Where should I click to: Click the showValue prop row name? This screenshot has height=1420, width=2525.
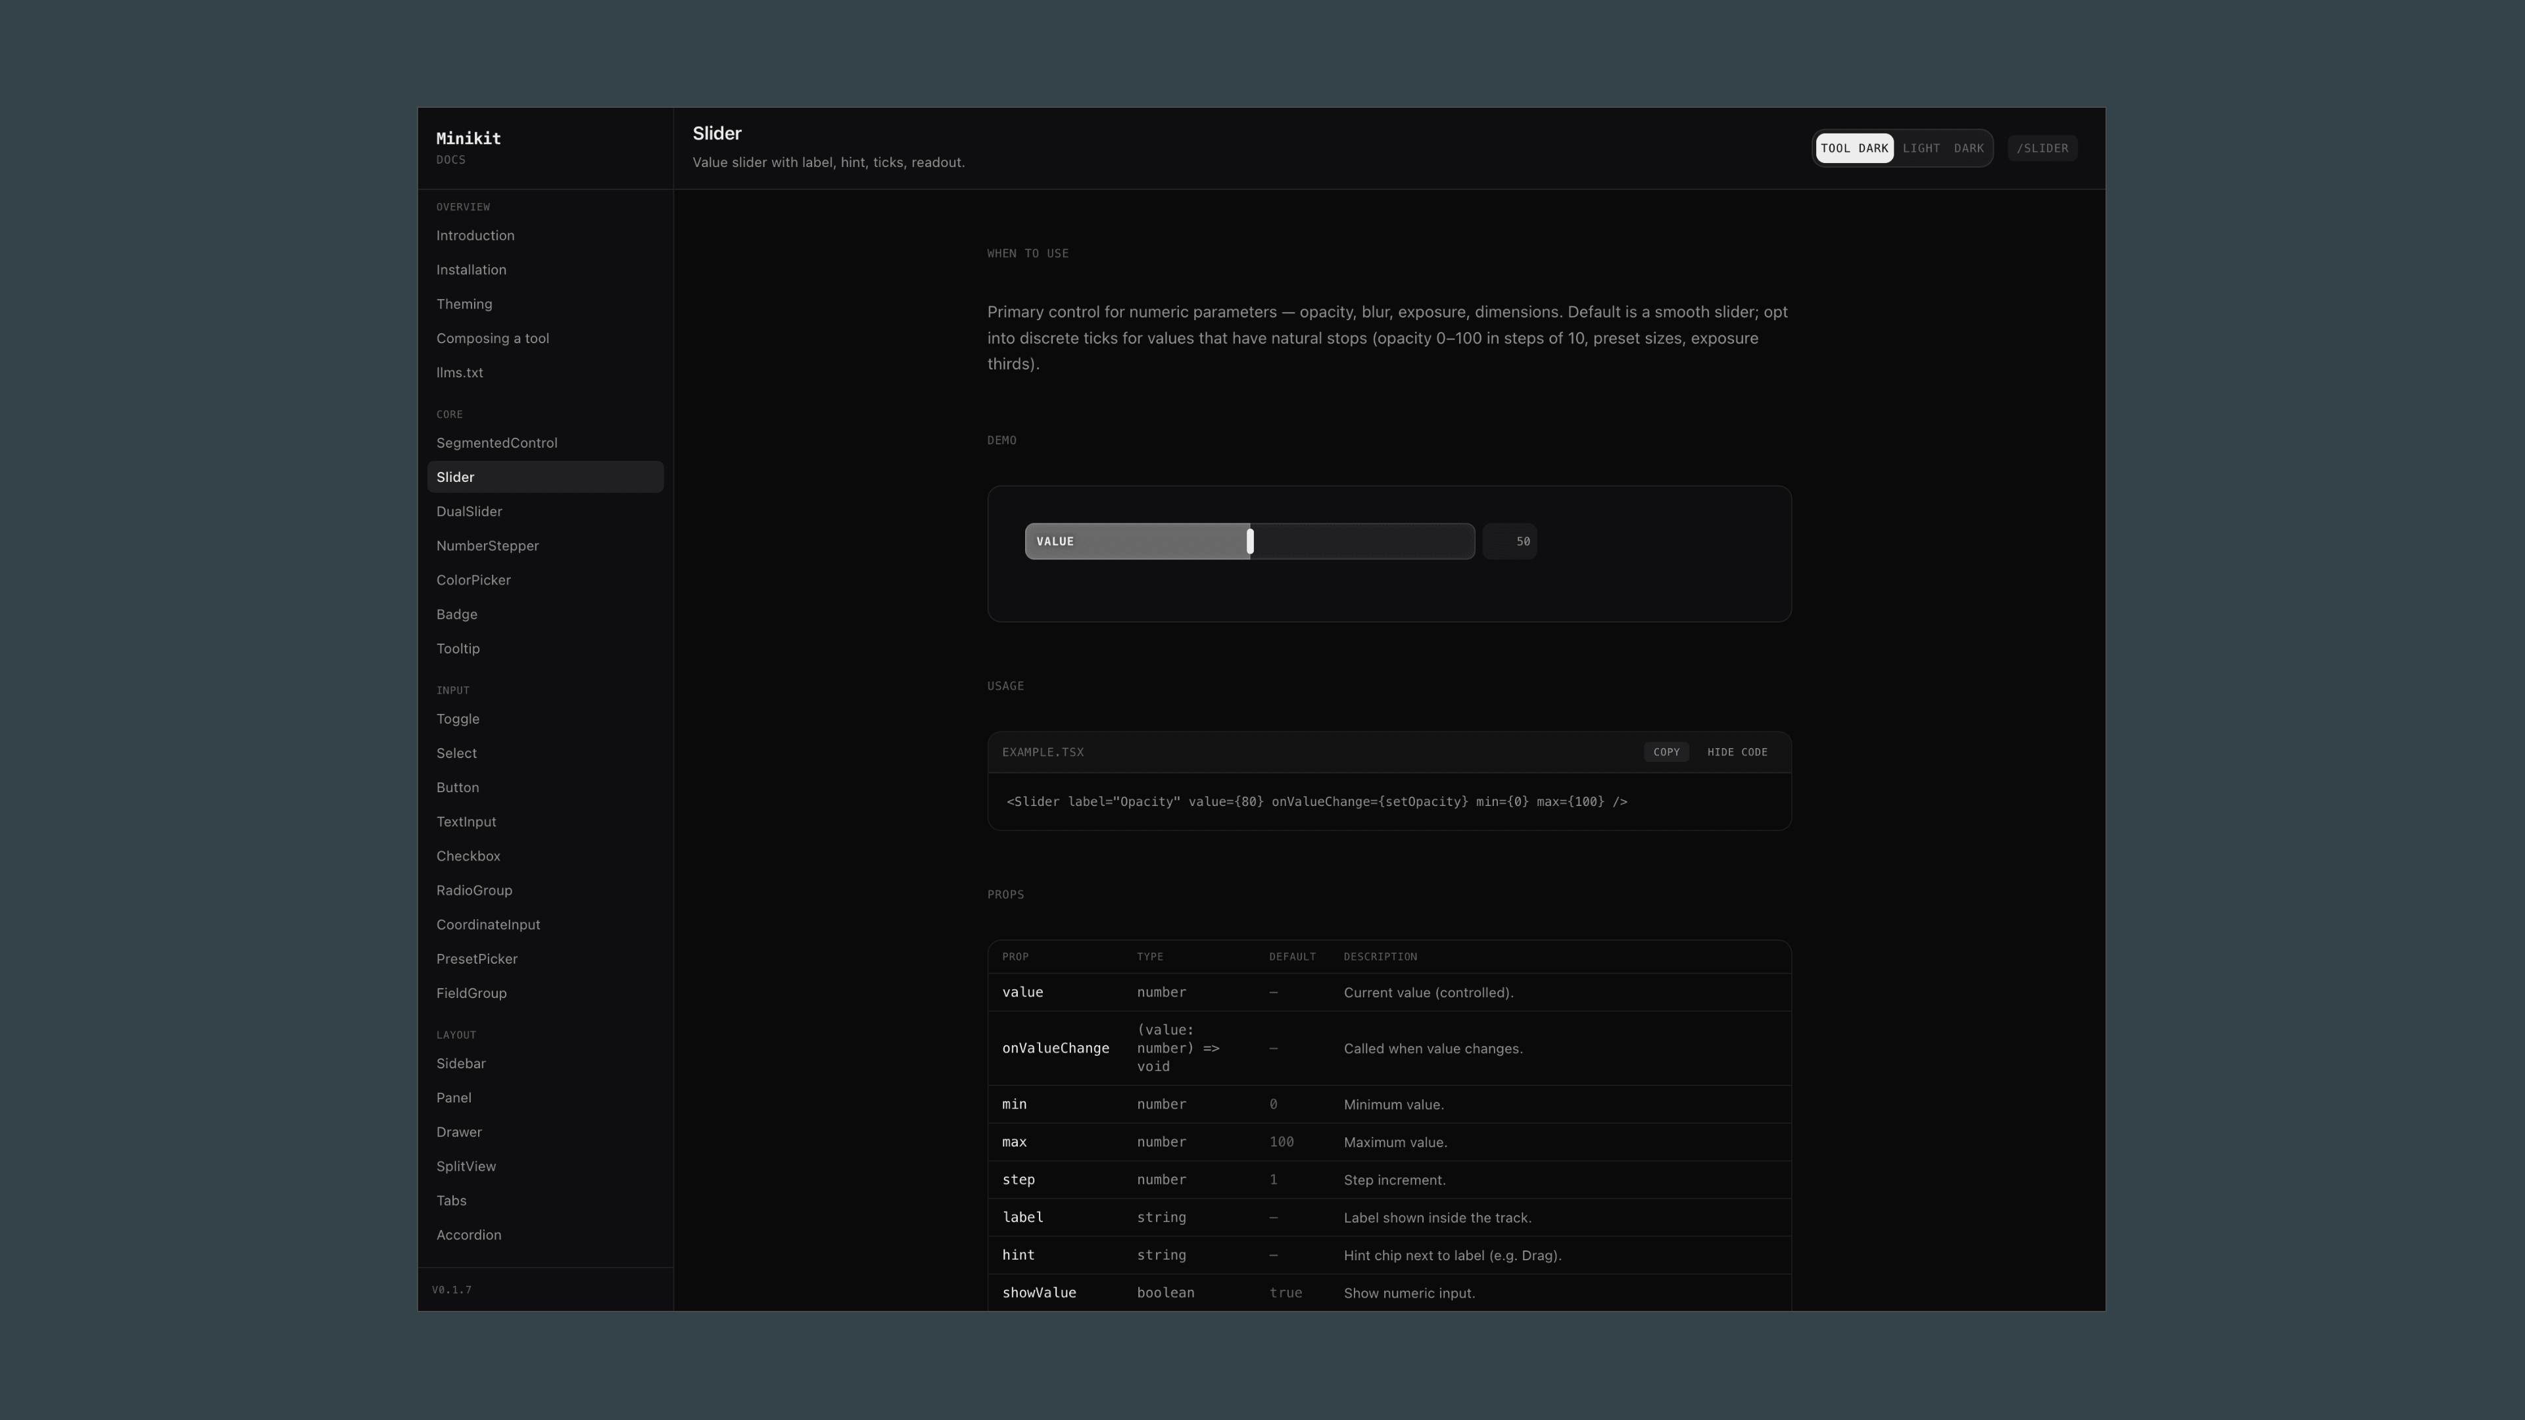tap(1039, 1292)
